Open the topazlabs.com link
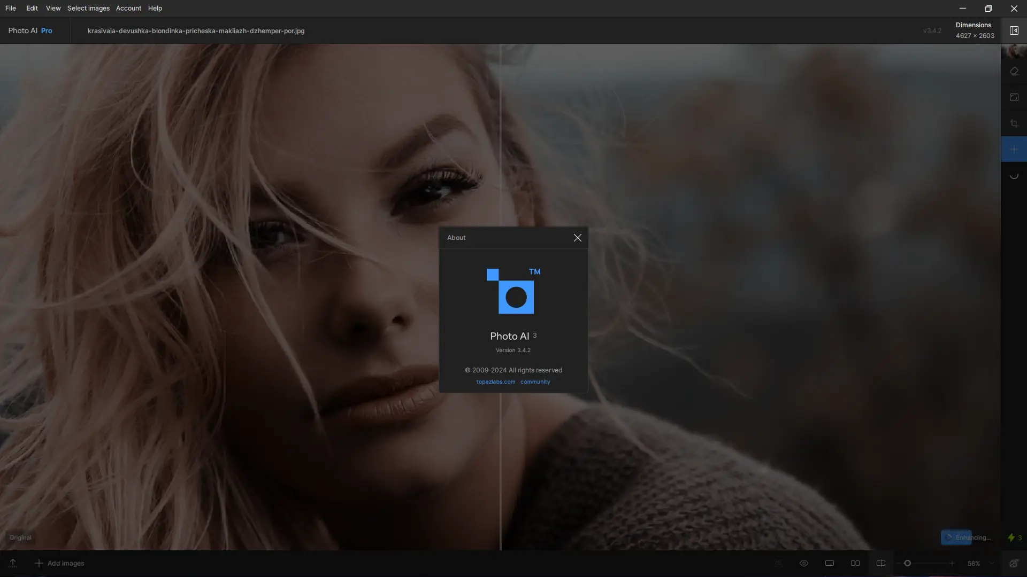Image resolution: width=1027 pixels, height=577 pixels. [495, 382]
